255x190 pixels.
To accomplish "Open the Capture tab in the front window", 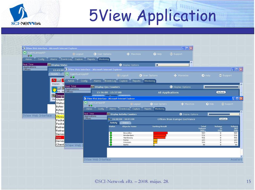I will coord(136,109).
